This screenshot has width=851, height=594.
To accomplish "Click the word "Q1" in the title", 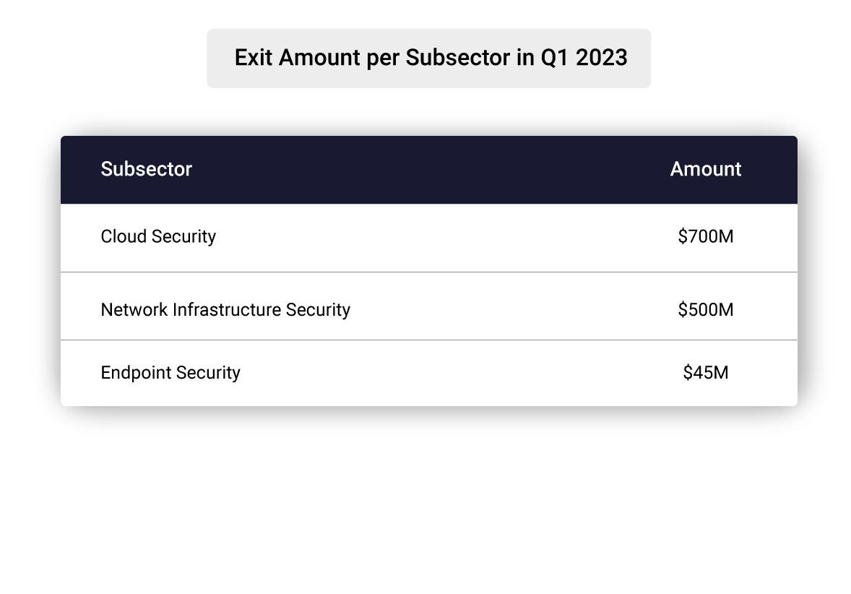I will coord(554,58).
